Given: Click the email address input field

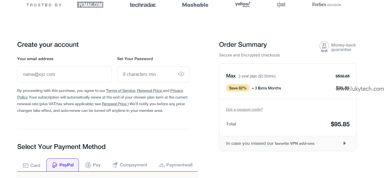Looking at the screenshot, I should pos(64,74).
